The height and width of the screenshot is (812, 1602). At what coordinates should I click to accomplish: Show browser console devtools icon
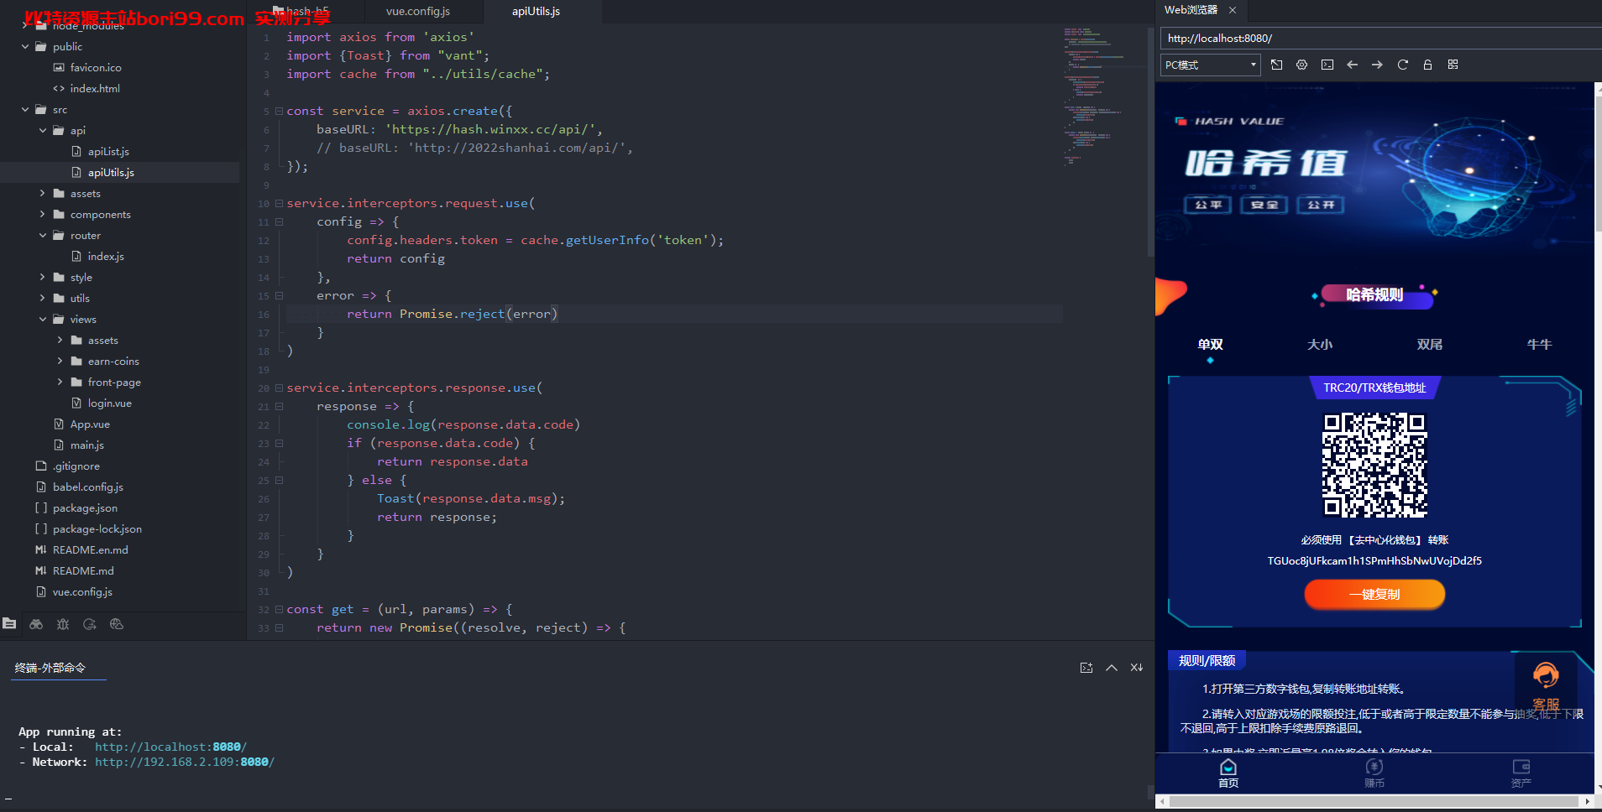pos(1327,65)
